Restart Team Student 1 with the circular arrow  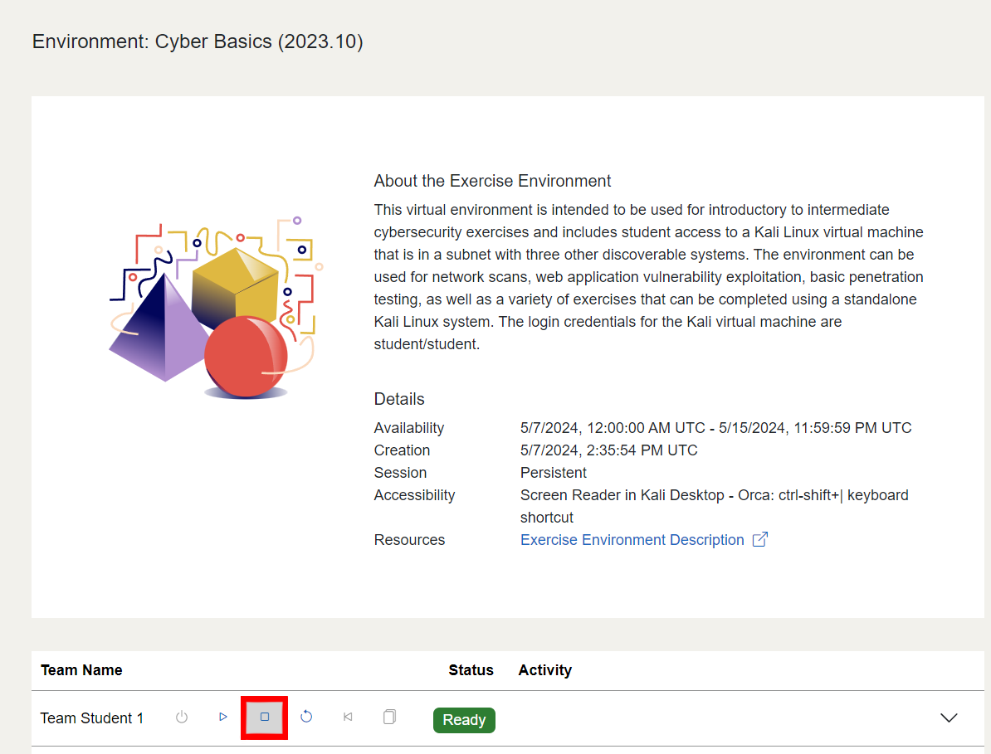(306, 716)
